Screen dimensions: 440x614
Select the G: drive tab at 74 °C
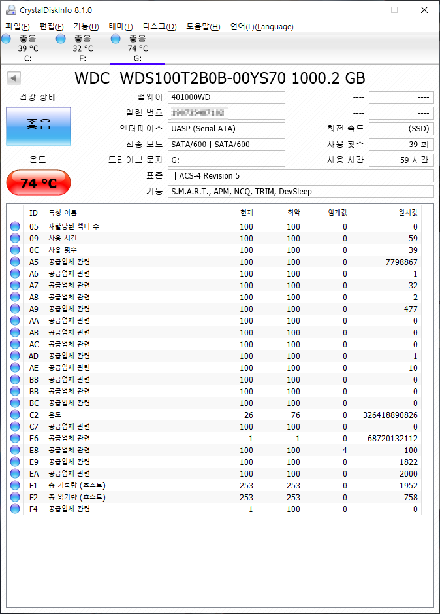138,48
